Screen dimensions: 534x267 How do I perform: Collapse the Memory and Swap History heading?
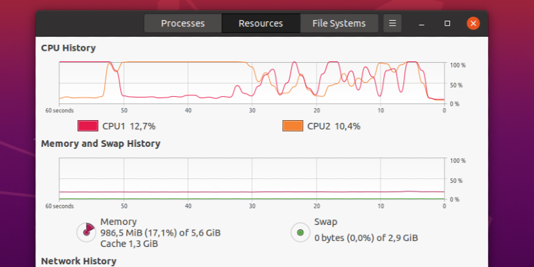click(100, 144)
